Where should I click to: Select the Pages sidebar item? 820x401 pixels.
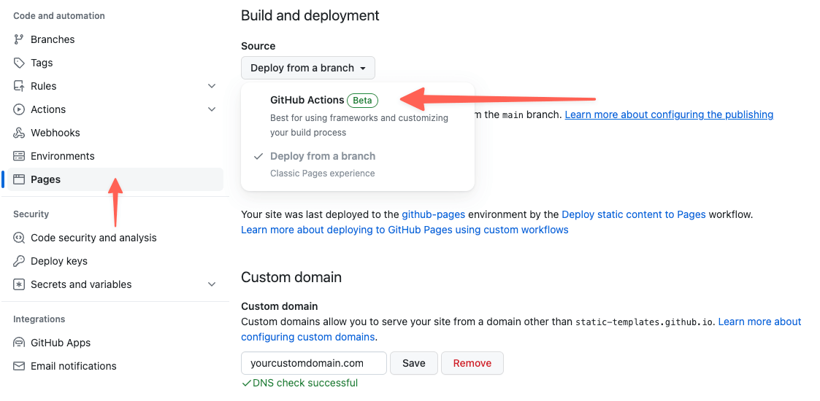click(114, 179)
